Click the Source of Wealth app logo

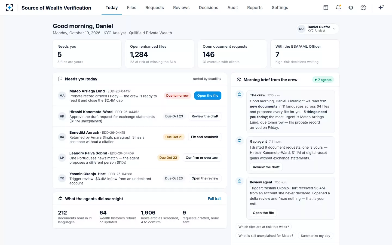10,8
